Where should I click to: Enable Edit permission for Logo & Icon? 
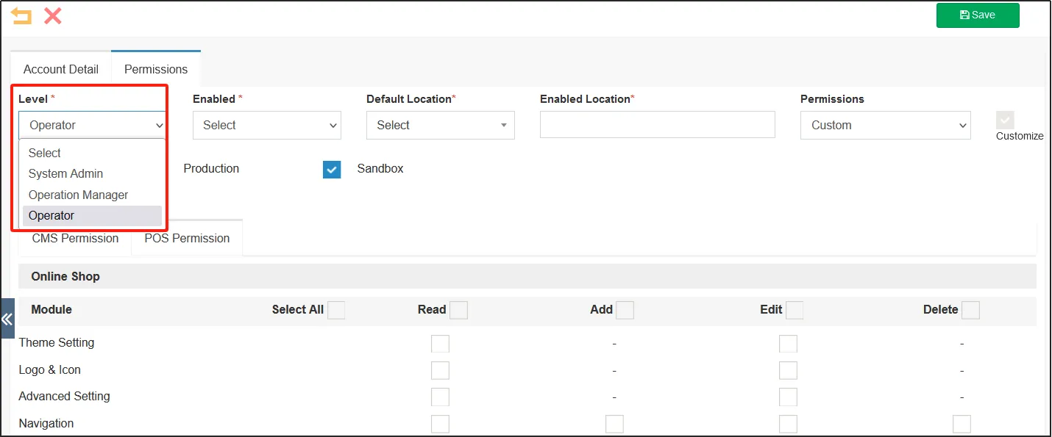tap(788, 370)
